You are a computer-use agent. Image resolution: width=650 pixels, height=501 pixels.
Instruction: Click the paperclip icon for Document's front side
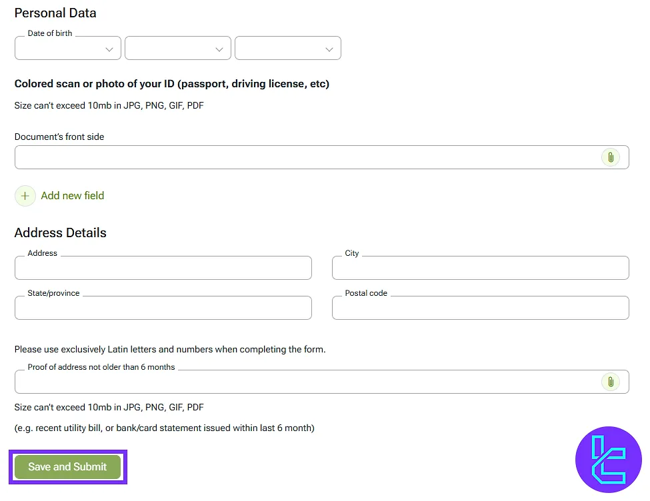[610, 157]
